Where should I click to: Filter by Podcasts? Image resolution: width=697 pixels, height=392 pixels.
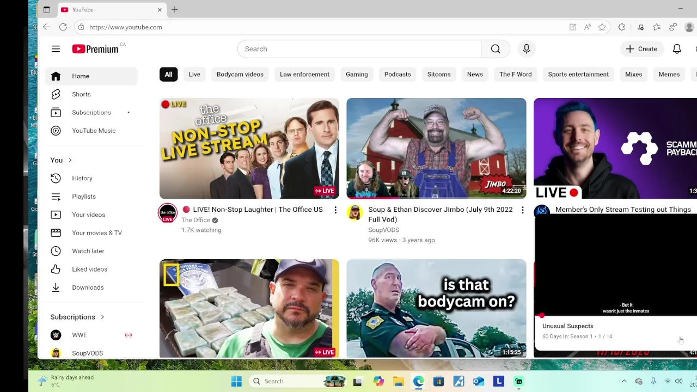click(398, 75)
